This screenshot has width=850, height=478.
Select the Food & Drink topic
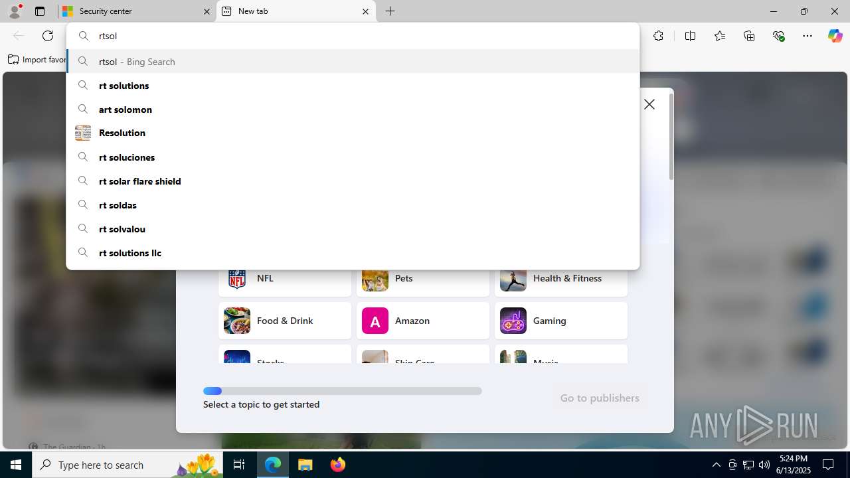click(285, 321)
